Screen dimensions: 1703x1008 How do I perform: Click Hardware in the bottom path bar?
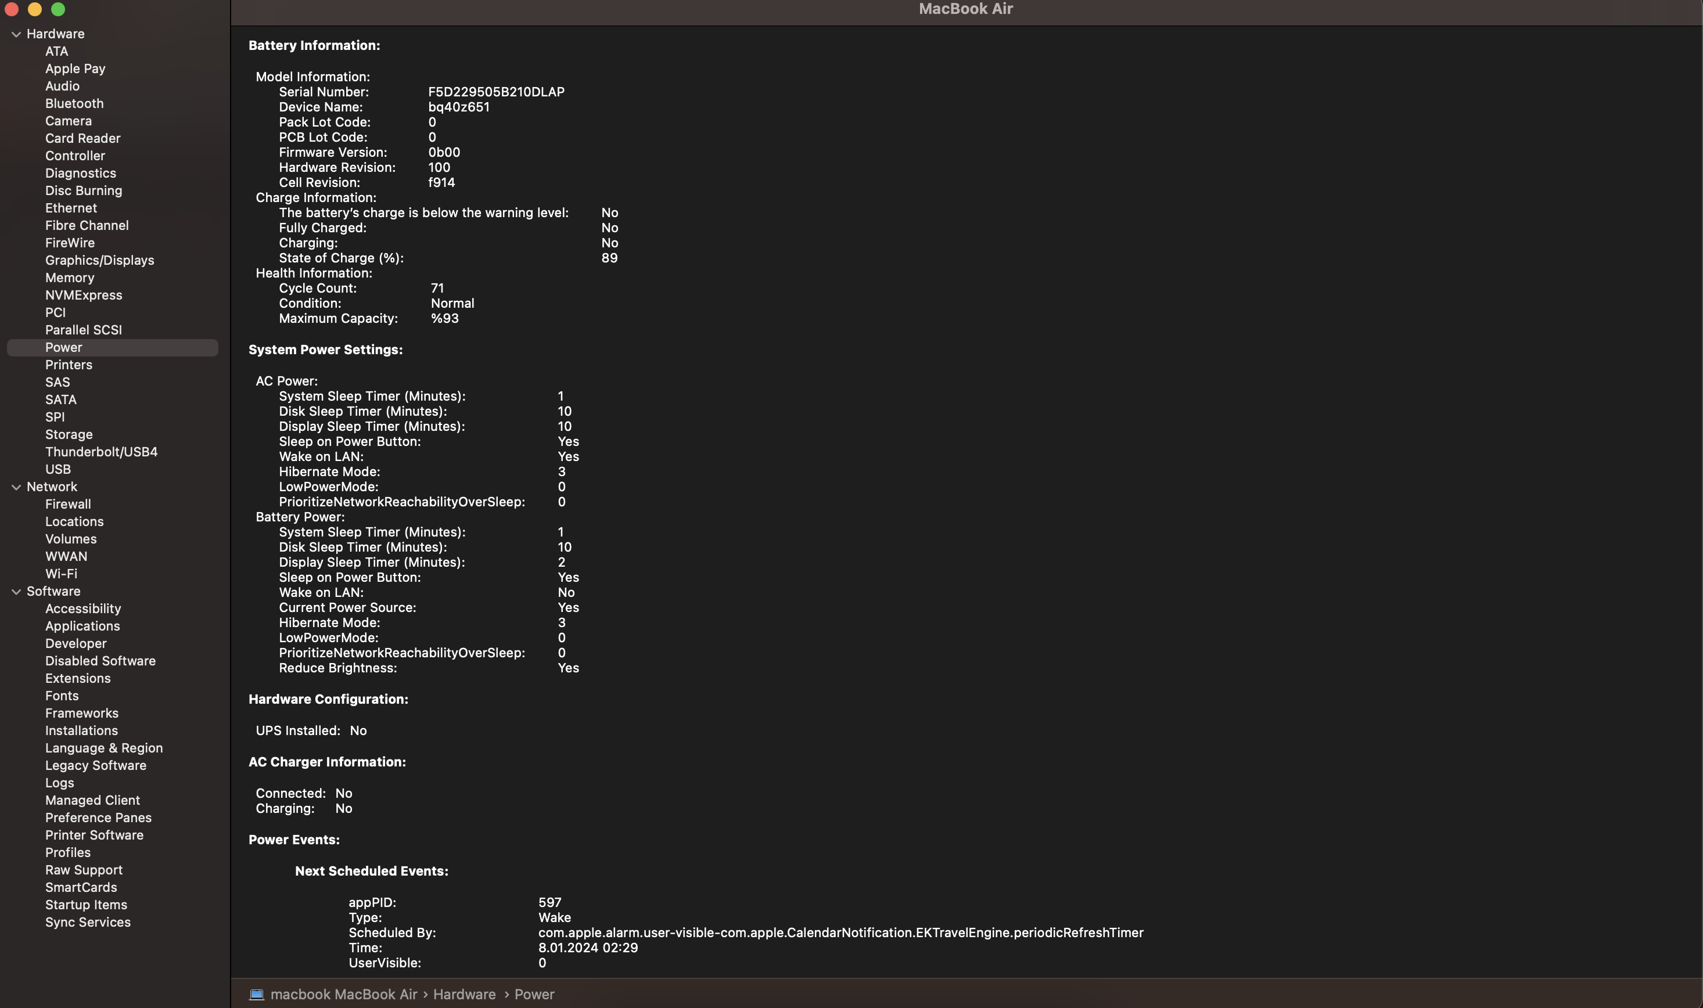[x=465, y=995]
